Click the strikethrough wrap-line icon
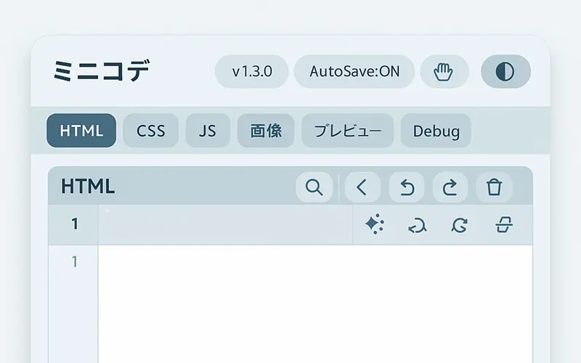The height and width of the screenshot is (363, 581). (x=503, y=225)
